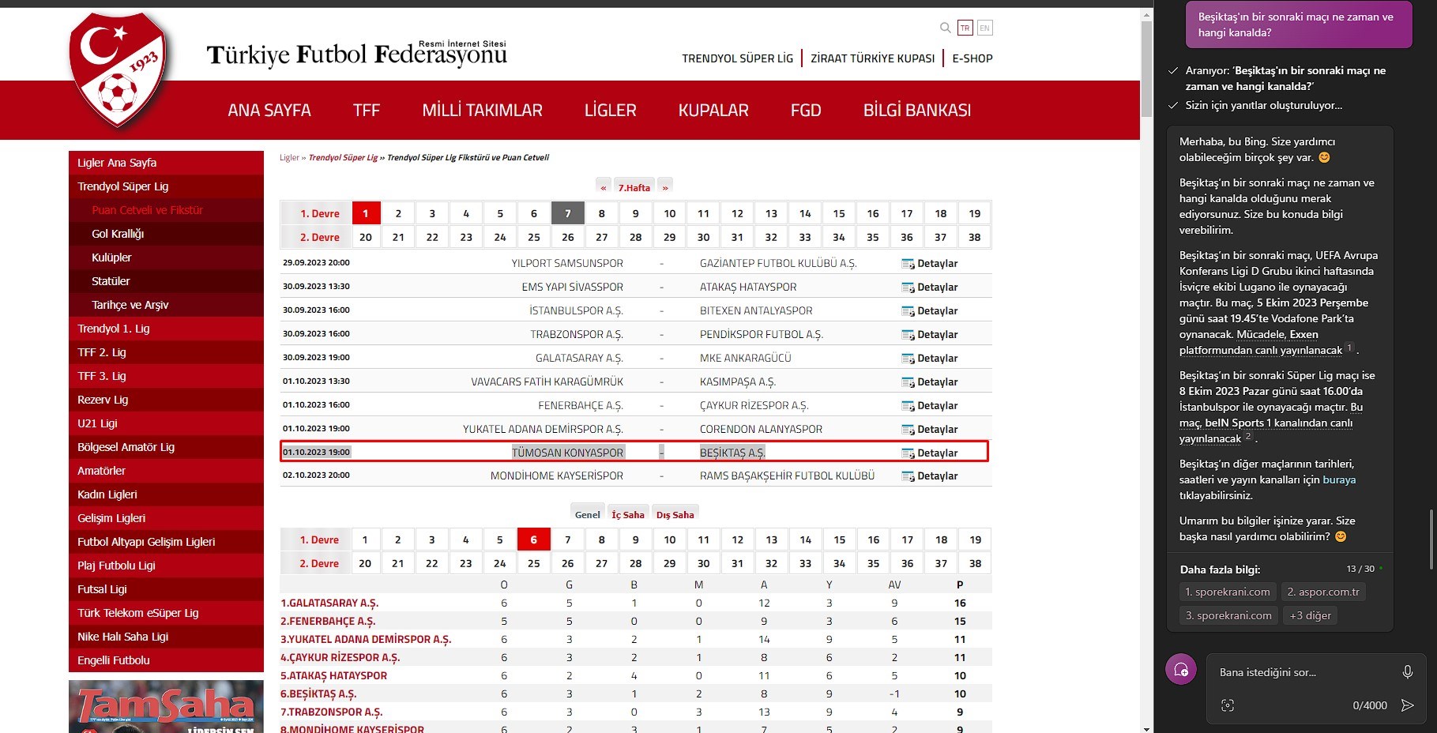Open details icon for Fenerbahçe match
The height and width of the screenshot is (733, 1437).
908,406
